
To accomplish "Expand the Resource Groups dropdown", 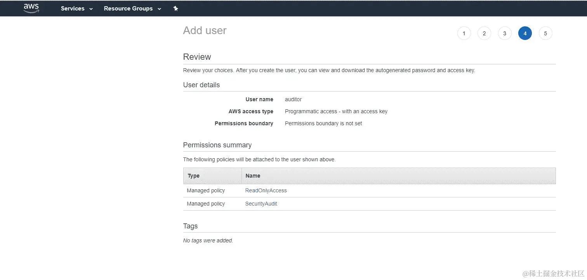I will coord(132,9).
